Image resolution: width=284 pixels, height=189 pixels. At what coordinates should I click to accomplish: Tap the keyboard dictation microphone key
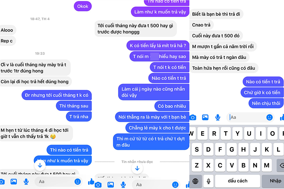[209, 181]
